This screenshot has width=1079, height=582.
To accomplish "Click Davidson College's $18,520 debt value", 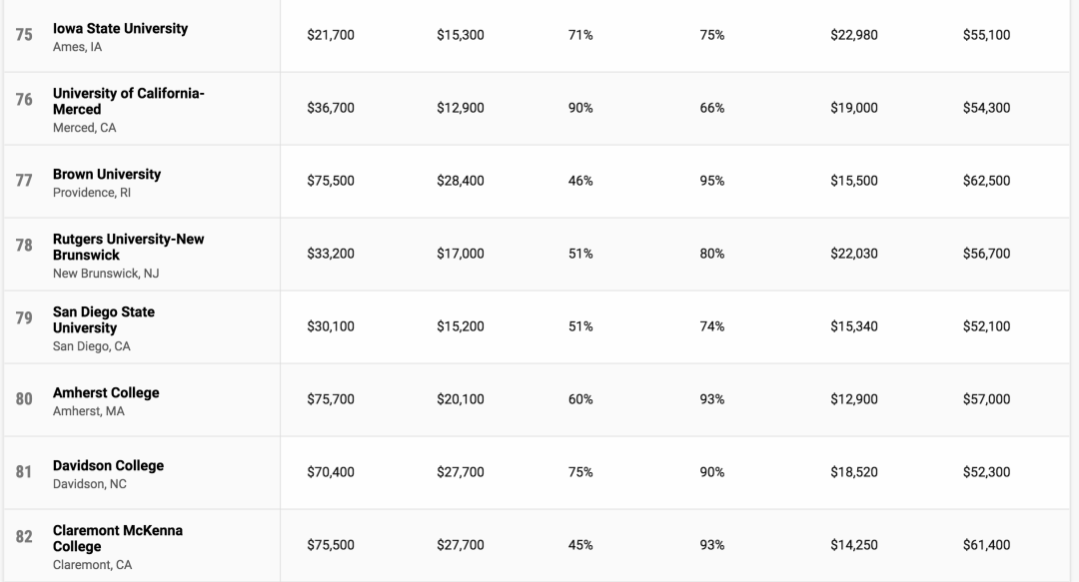I will pos(854,472).
